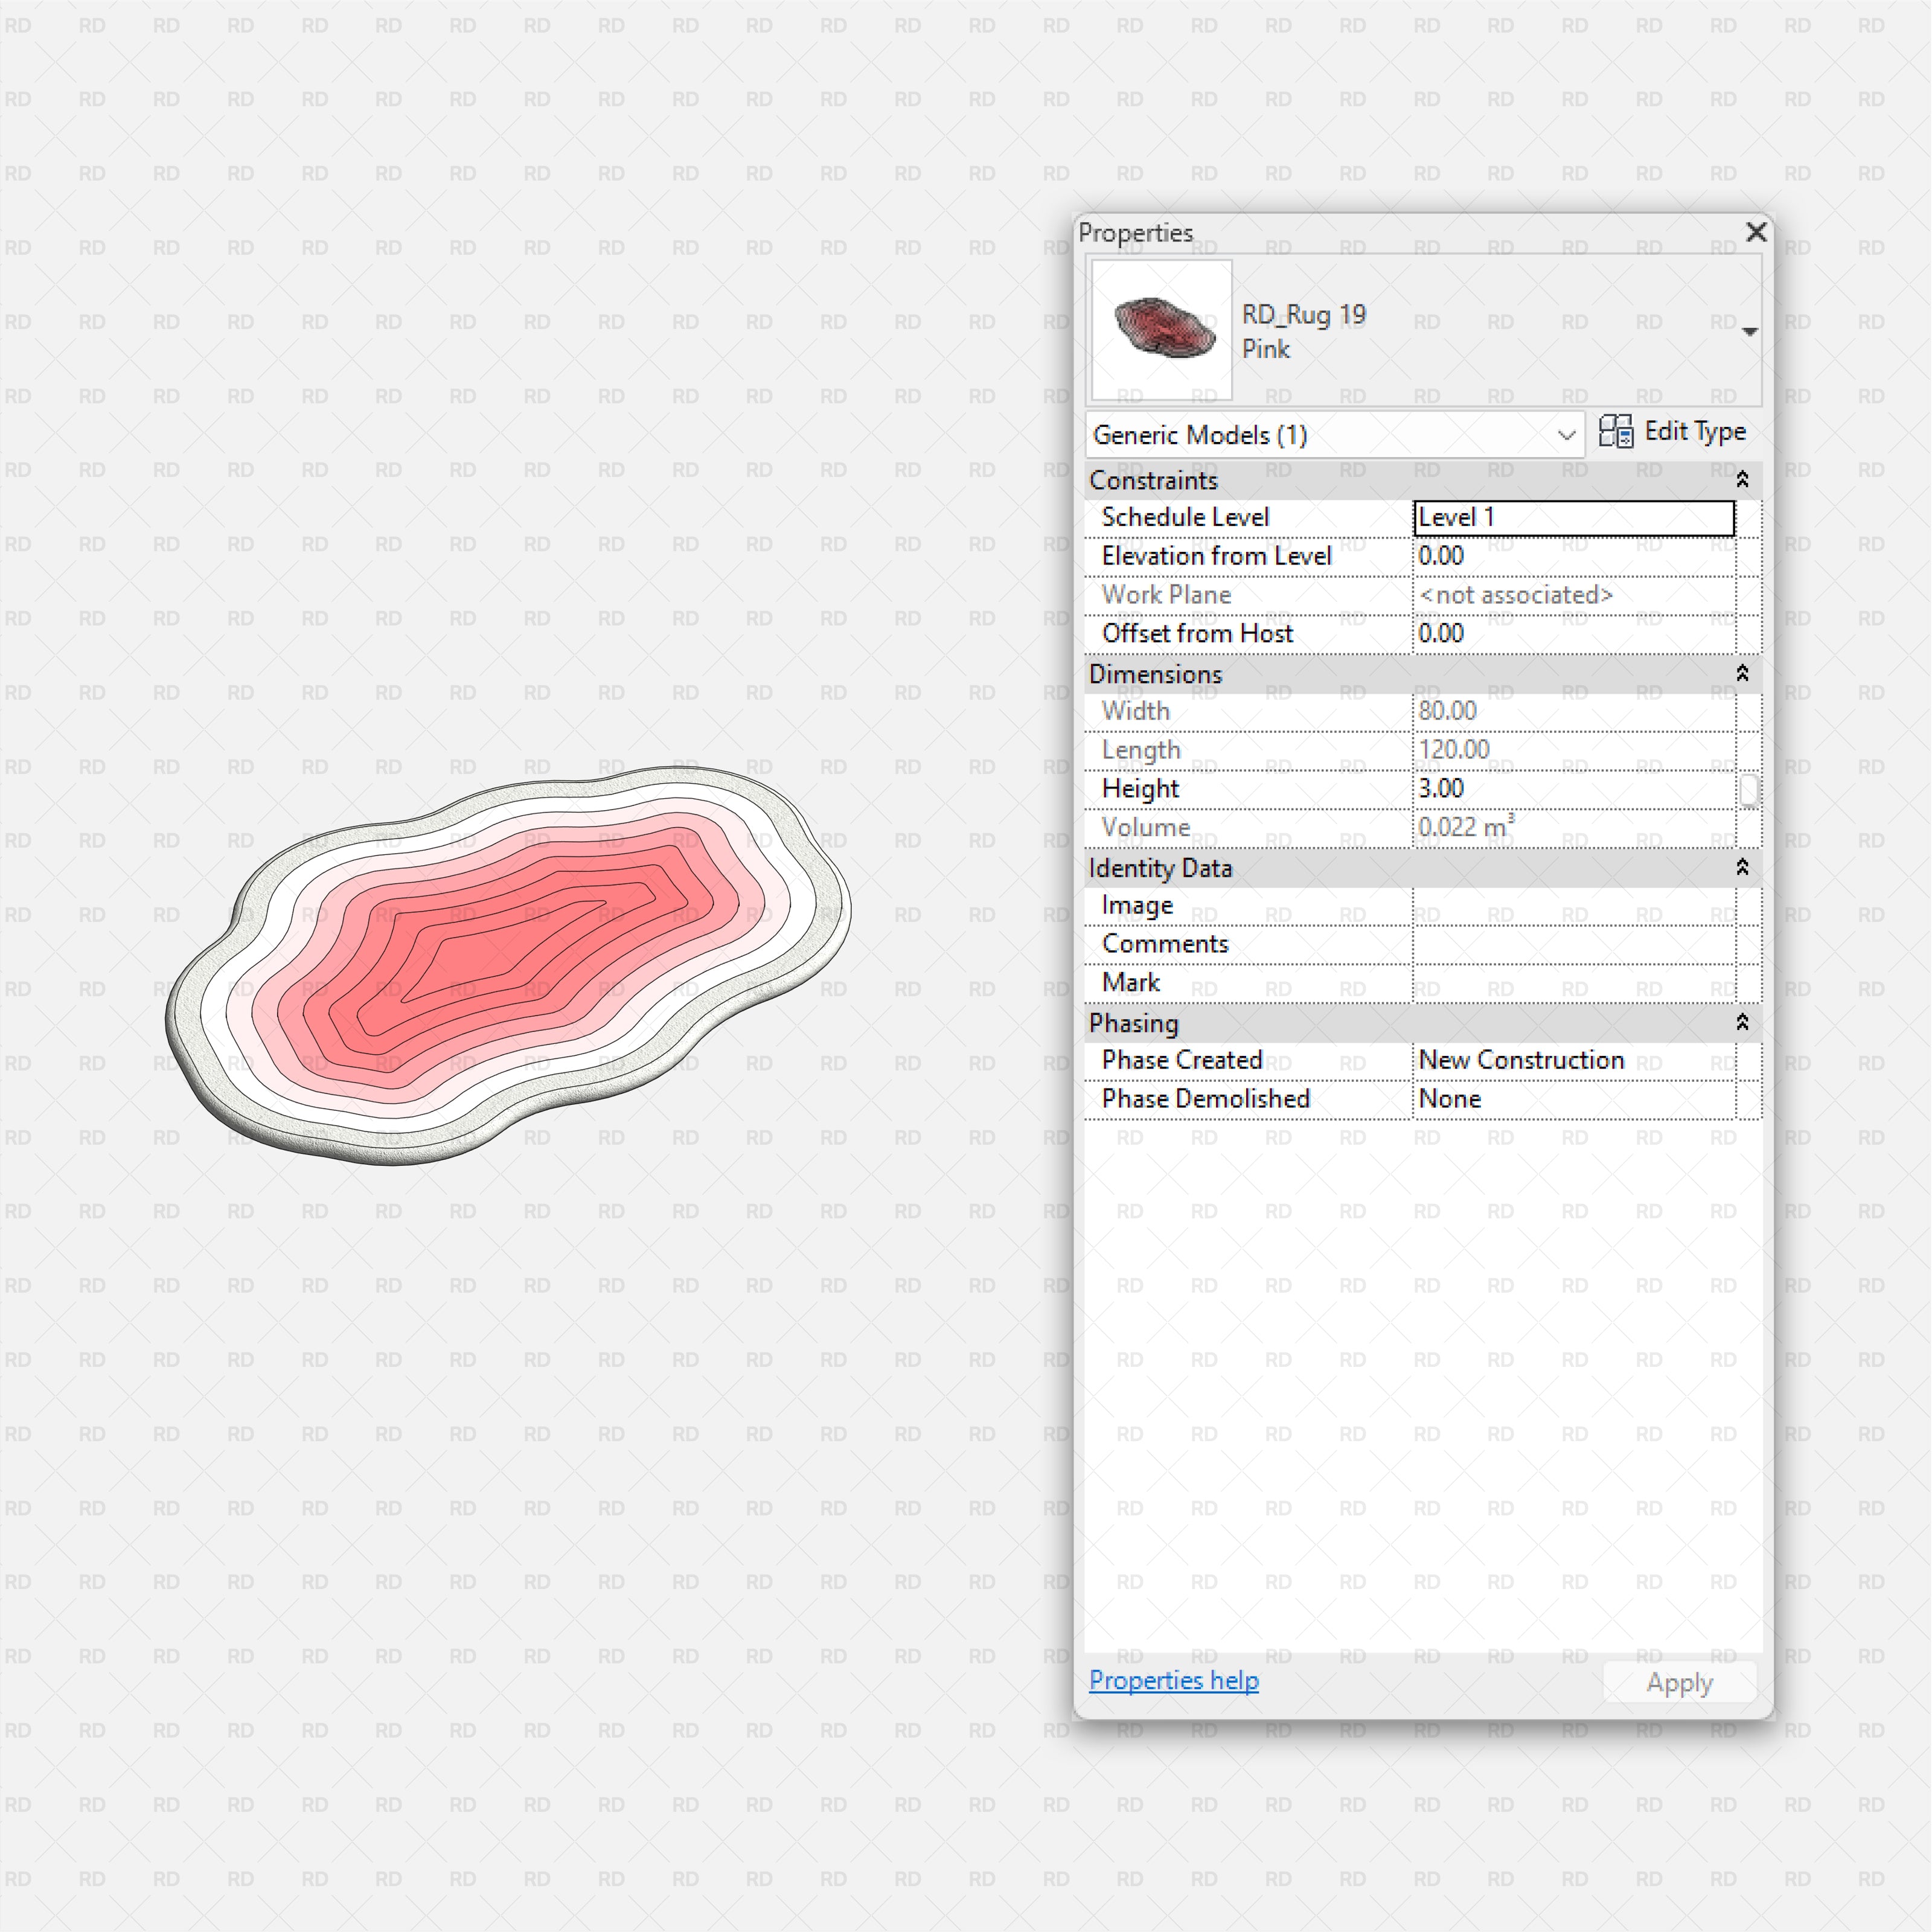
Task: Collapse the Identity Data section
Action: click(1742, 868)
